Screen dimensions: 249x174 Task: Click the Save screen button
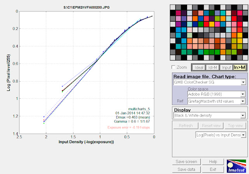tap(186, 162)
